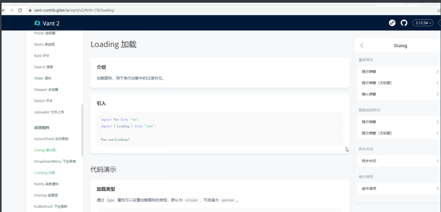Screen dimensions: 441x212
Task: Open the 2.12.54 version dropdown
Action: [423, 23]
